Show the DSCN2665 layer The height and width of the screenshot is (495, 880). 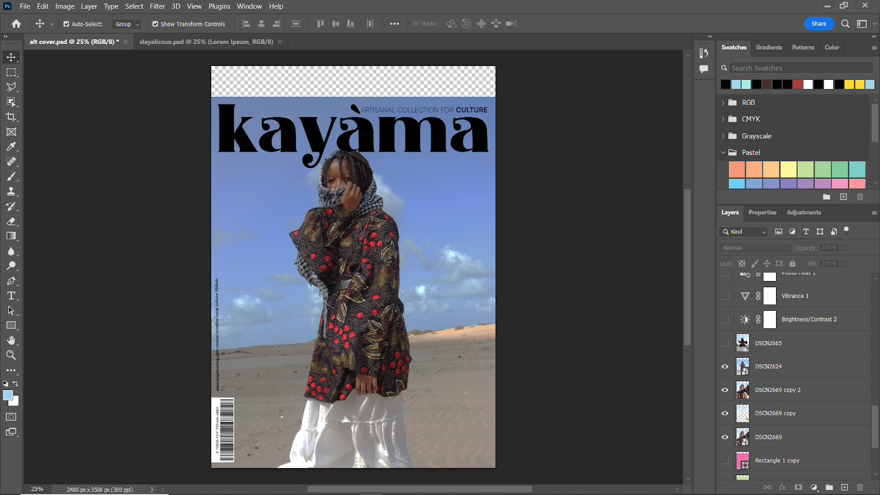pos(725,343)
